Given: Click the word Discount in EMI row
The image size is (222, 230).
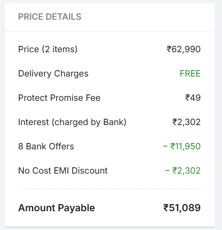Looking at the screenshot, I should pyautogui.click(x=90, y=170).
